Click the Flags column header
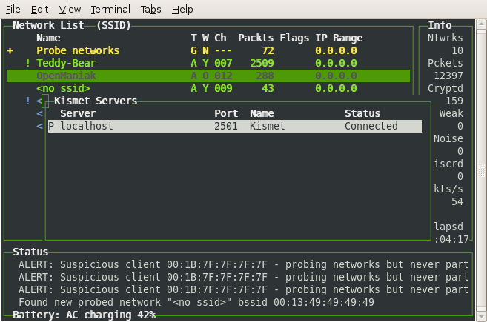 pyautogui.click(x=294, y=38)
